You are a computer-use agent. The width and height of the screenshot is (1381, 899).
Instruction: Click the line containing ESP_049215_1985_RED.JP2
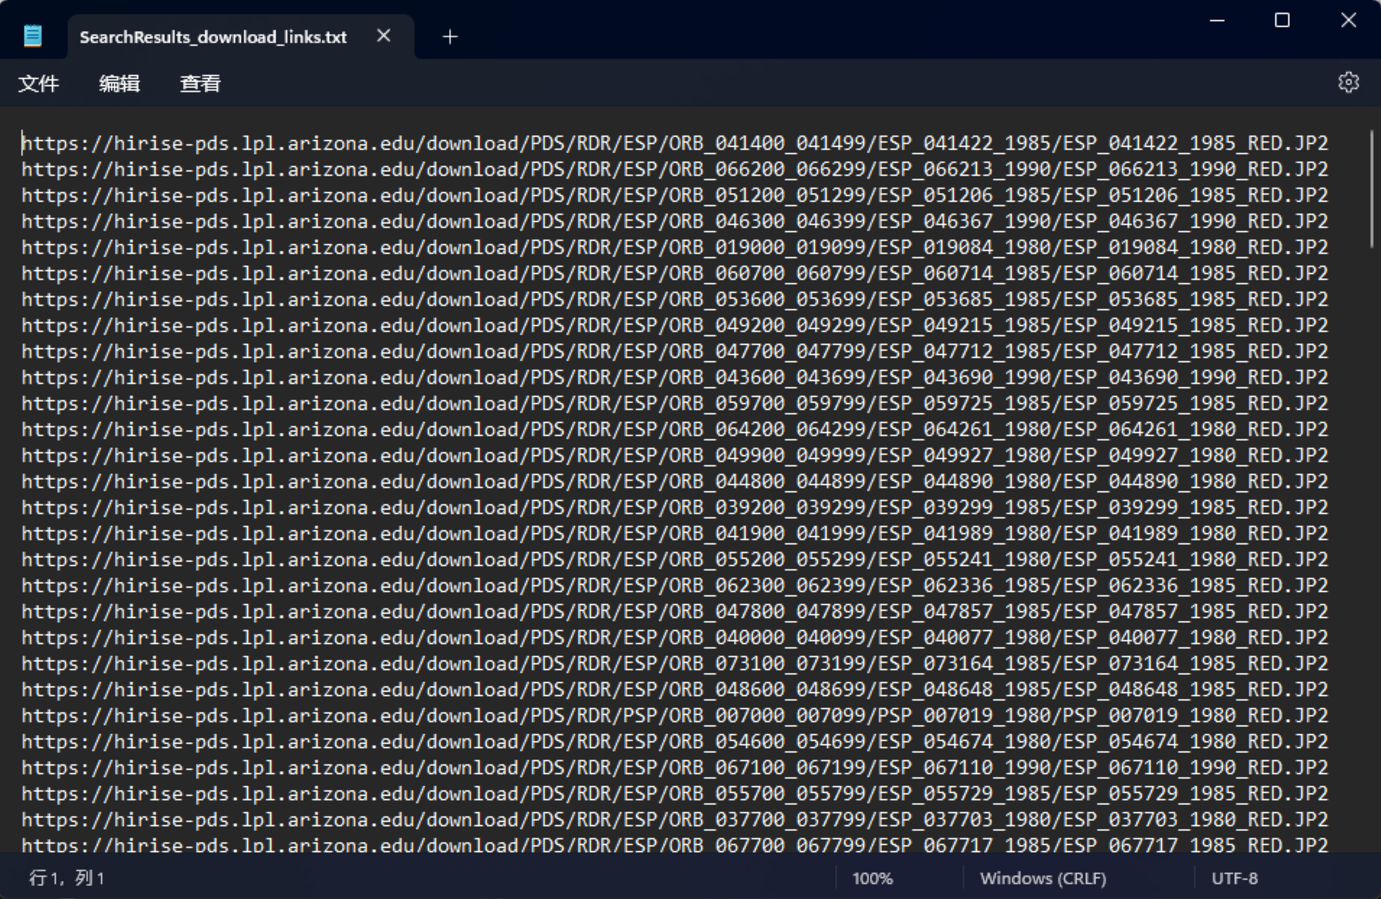(x=675, y=325)
